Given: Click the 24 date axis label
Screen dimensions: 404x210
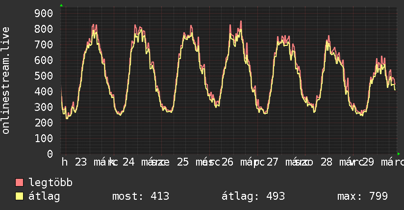Looking at the screenshot, I should pyautogui.click(x=128, y=162).
